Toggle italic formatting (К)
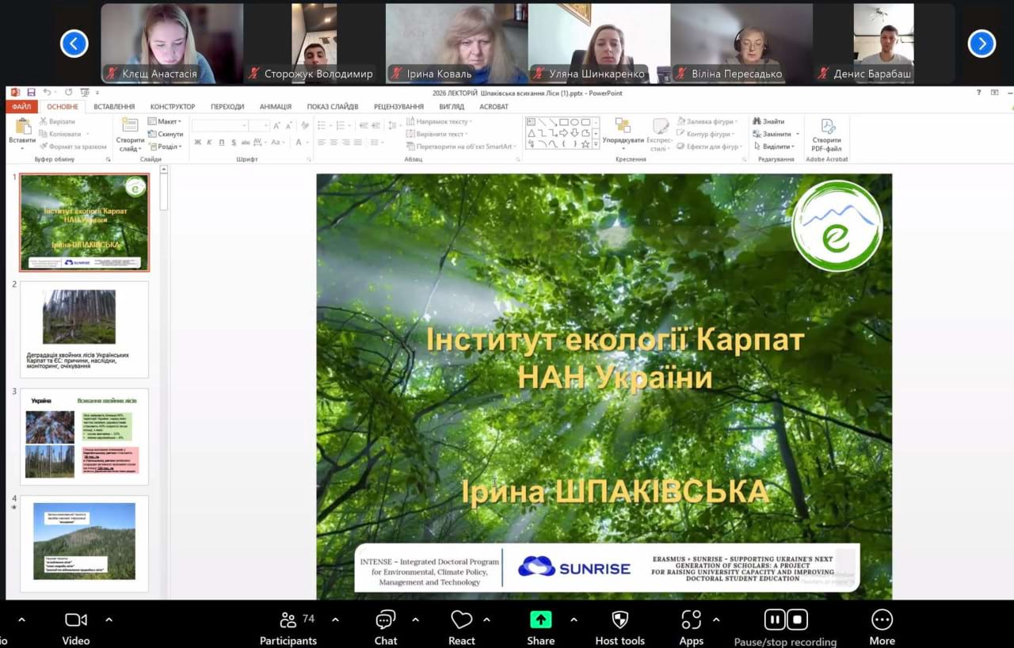Viewport: 1014px width, 648px height. click(209, 143)
